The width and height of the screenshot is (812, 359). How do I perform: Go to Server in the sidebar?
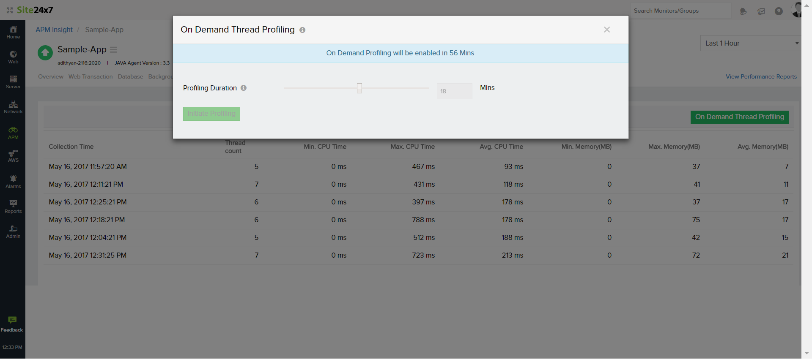(13, 82)
